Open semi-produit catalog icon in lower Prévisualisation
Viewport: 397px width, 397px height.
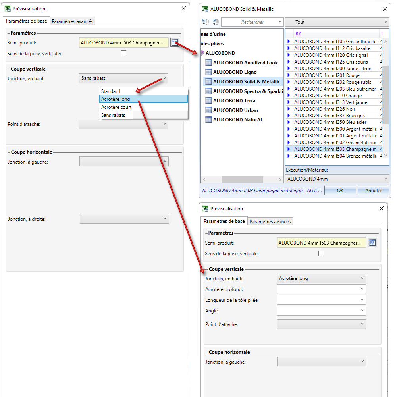[x=372, y=243]
